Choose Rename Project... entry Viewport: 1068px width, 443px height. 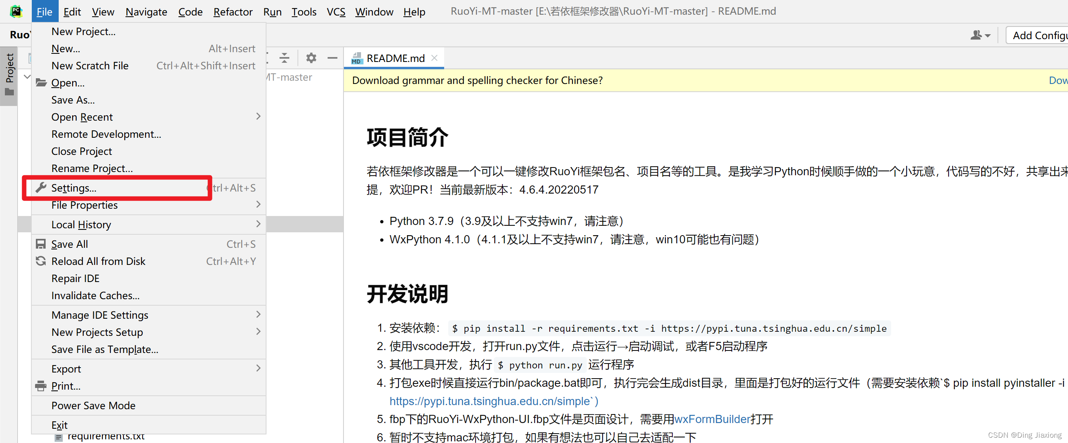pyautogui.click(x=148, y=168)
